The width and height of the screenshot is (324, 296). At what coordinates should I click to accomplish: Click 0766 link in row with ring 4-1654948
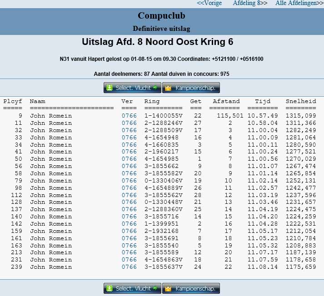(129, 138)
